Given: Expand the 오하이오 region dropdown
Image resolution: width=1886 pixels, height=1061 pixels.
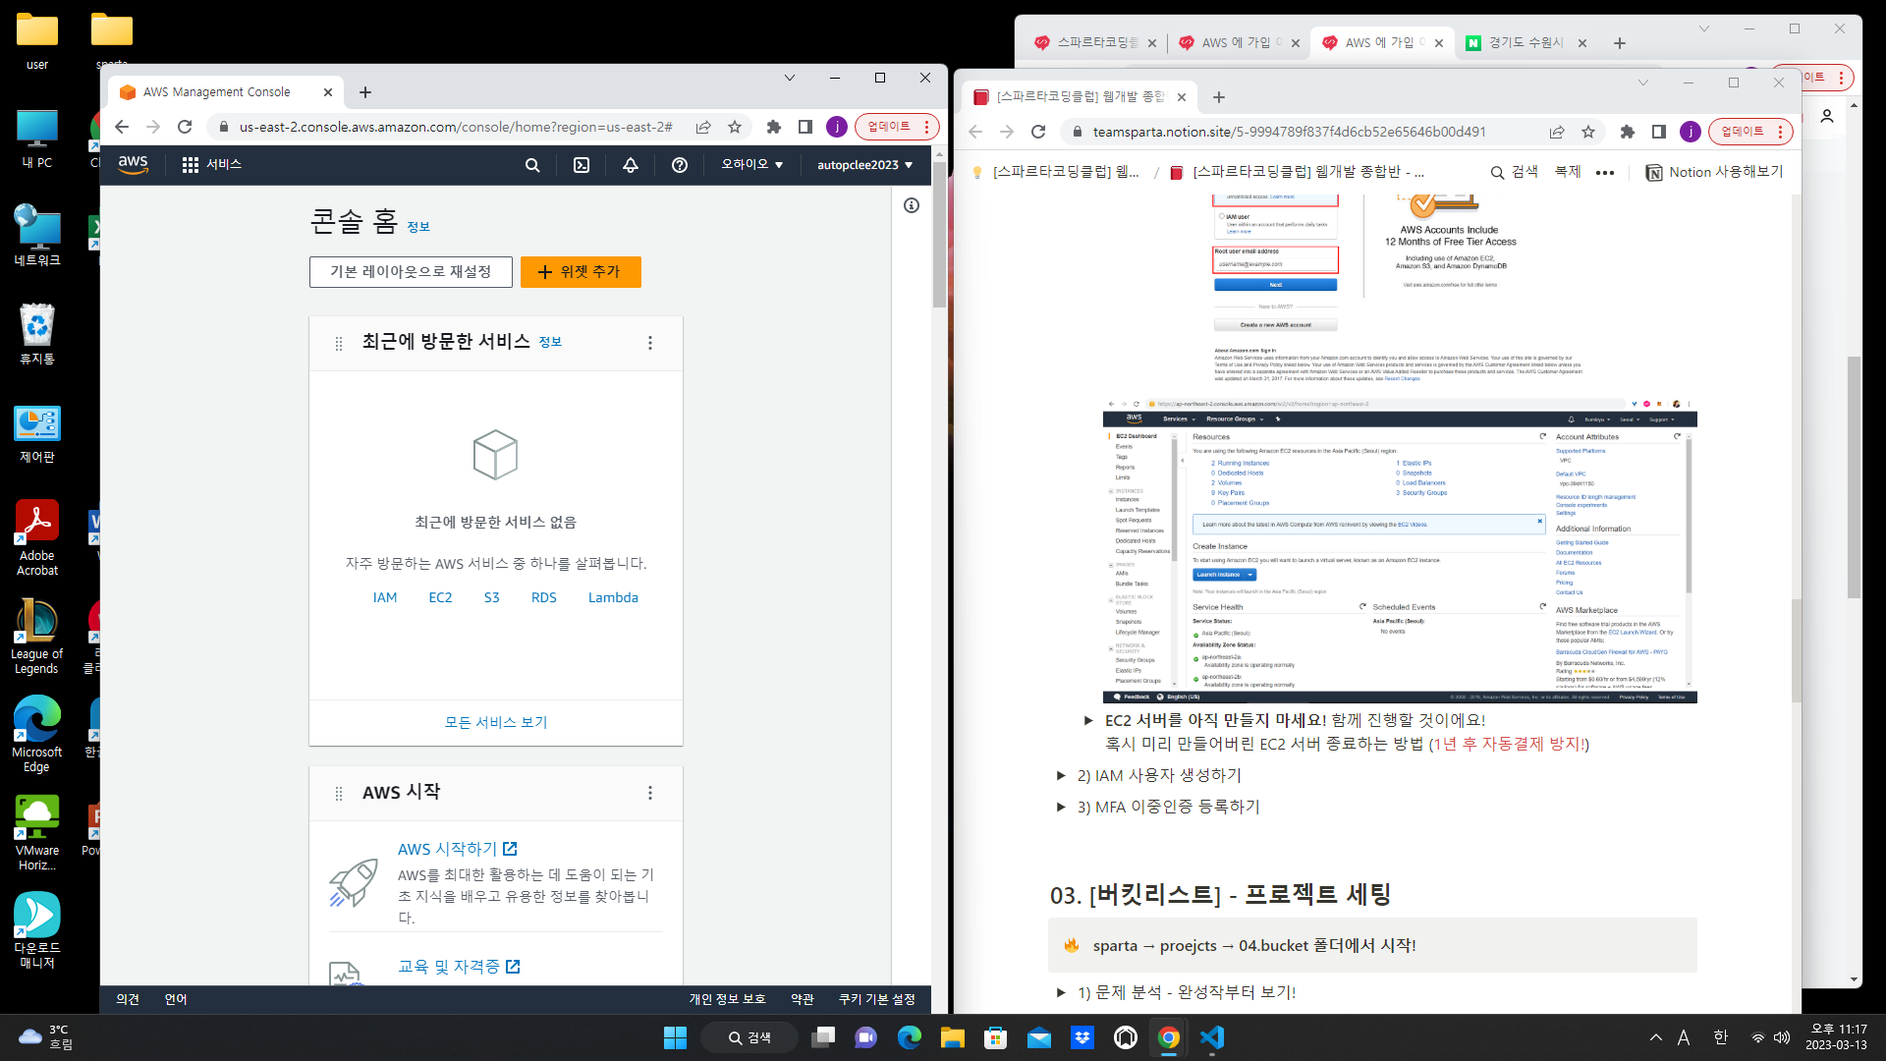Looking at the screenshot, I should tap(752, 164).
